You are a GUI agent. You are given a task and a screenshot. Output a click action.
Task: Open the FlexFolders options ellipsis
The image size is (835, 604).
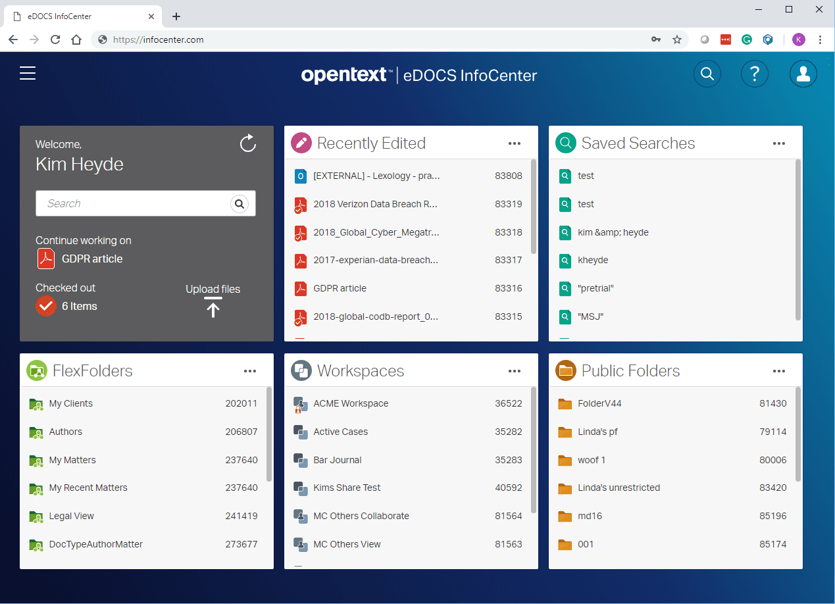point(249,370)
